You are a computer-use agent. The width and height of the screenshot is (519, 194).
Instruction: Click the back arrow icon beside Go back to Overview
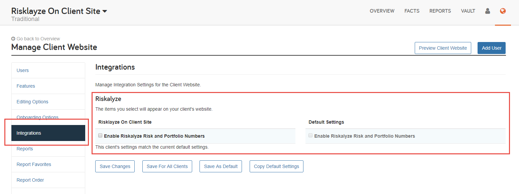(13, 39)
